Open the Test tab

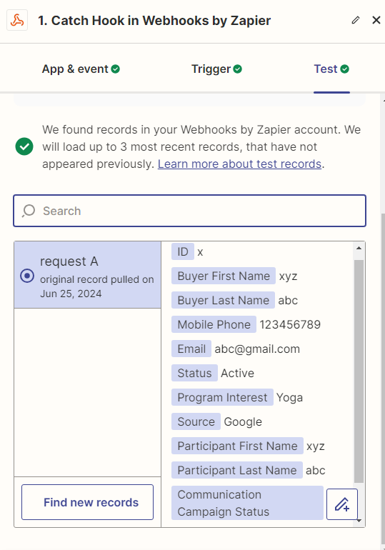[x=331, y=69]
